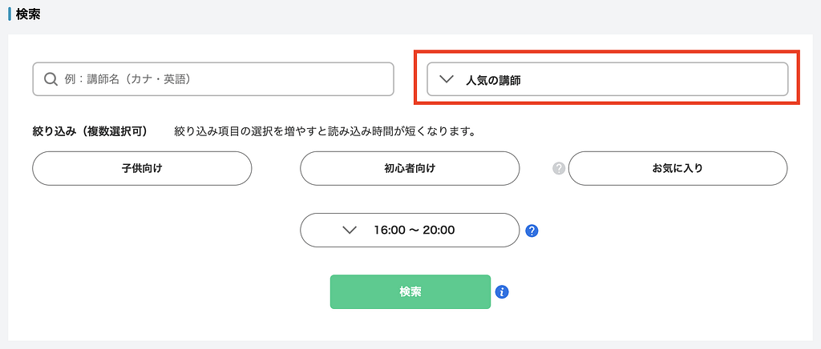The height and width of the screenshot is (349, 821).
Task: Select the 人気の講師 label text in dropdown
Action: [x=499, y=80]
